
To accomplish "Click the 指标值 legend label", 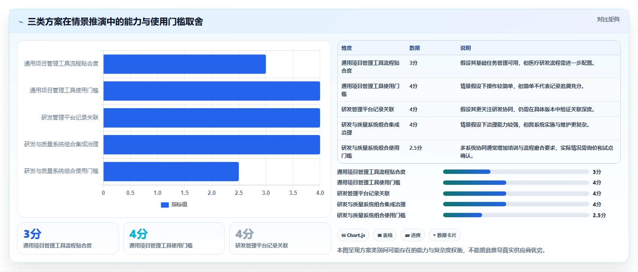I will [179, 205].
